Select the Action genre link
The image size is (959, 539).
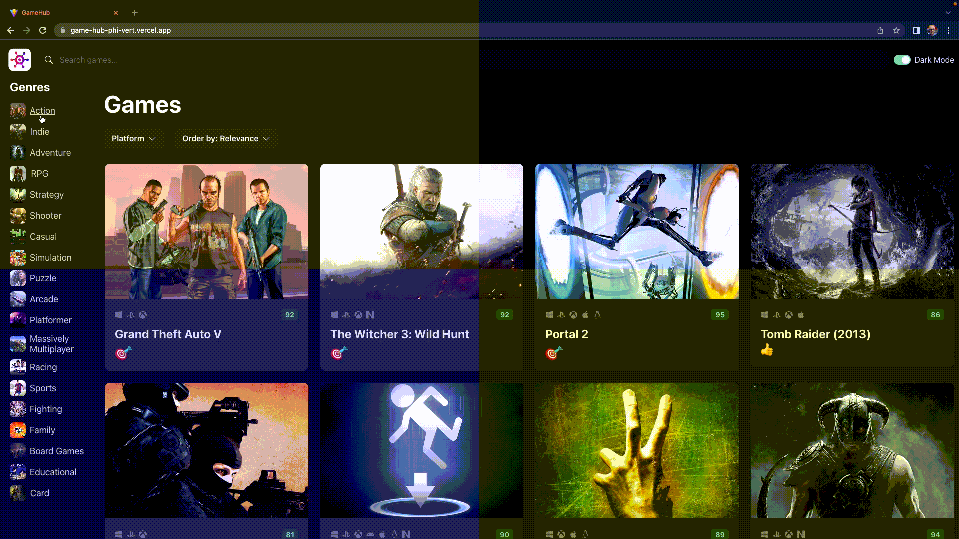pyautogui.click(x=42, y=111)
